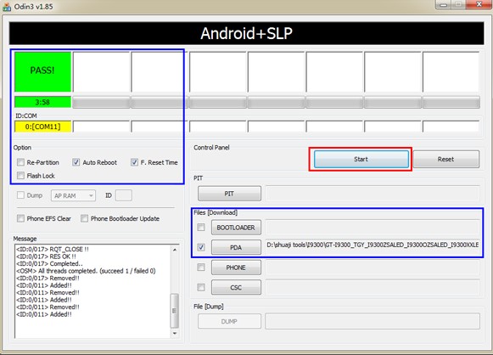This screenshot has width=493, height=355.
Task: Click the Reset button
Action: pos(445,160)
